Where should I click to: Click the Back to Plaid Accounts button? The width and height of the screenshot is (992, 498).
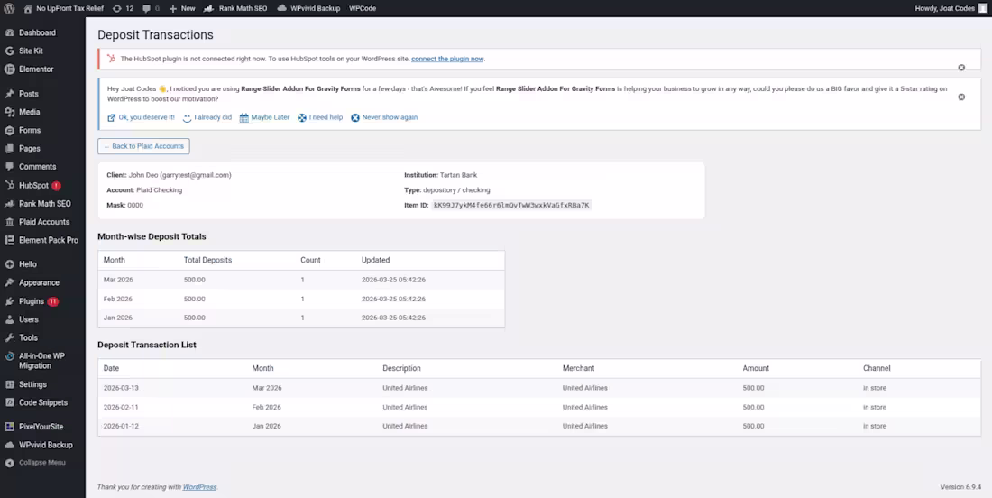pyautogui.click(x=143, y=146)
